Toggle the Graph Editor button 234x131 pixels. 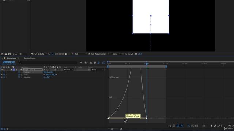coord(103,63)
